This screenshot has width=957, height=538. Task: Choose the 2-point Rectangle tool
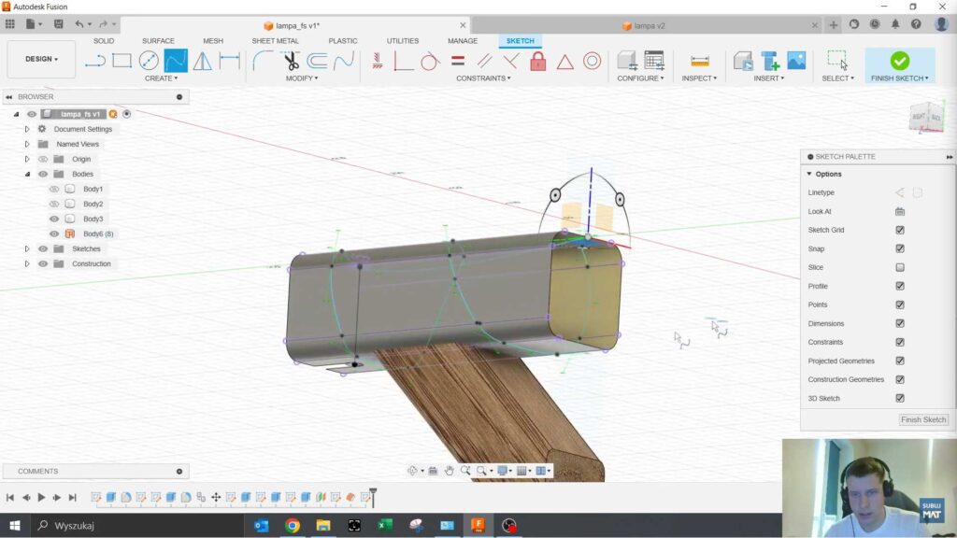[121, 62]
